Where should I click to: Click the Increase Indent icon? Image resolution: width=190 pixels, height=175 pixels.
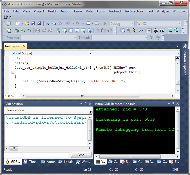[x=162, y=30]
